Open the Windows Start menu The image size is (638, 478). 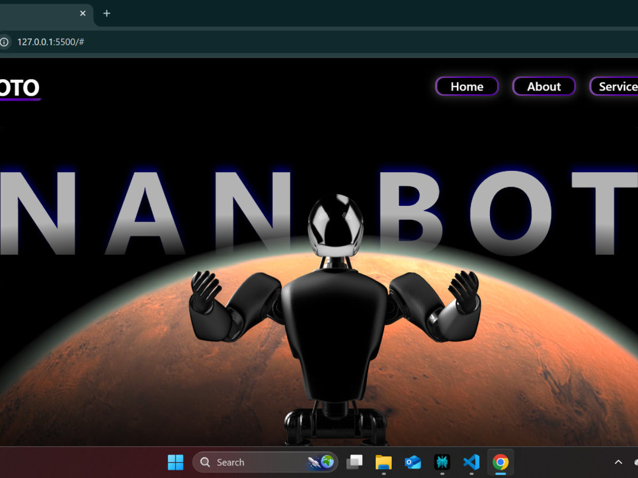point(175,462)
